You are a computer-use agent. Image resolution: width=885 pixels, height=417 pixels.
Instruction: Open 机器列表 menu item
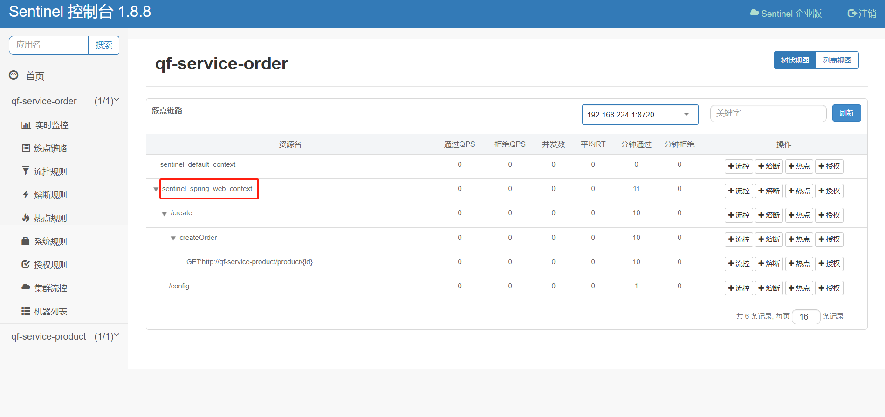coord(50,311)
